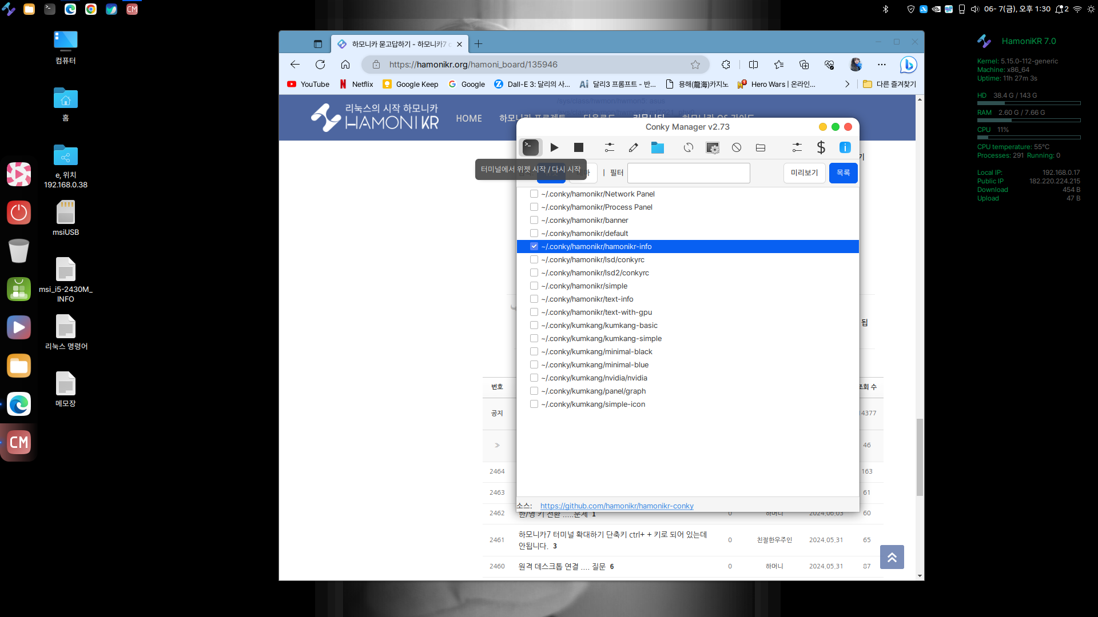Enable hamonikr/banner widget checkbox
Screen dimensions: 1098x617
[x=534, y=220]
